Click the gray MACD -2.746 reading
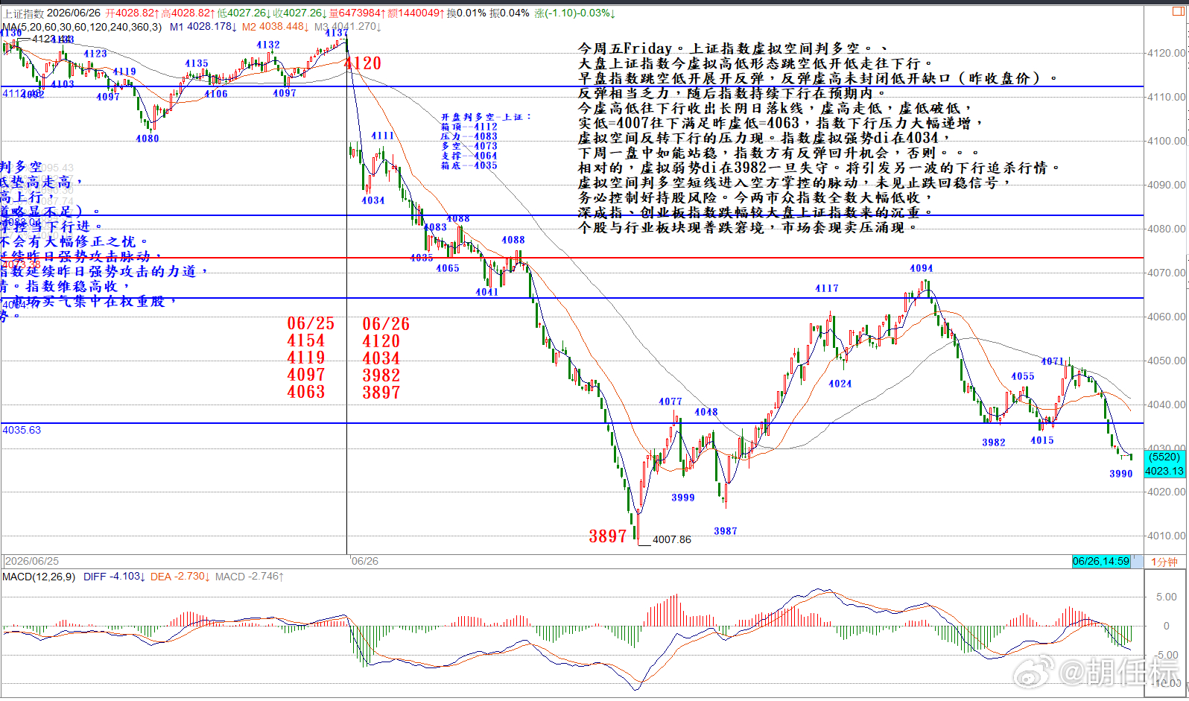 point(249,577)
